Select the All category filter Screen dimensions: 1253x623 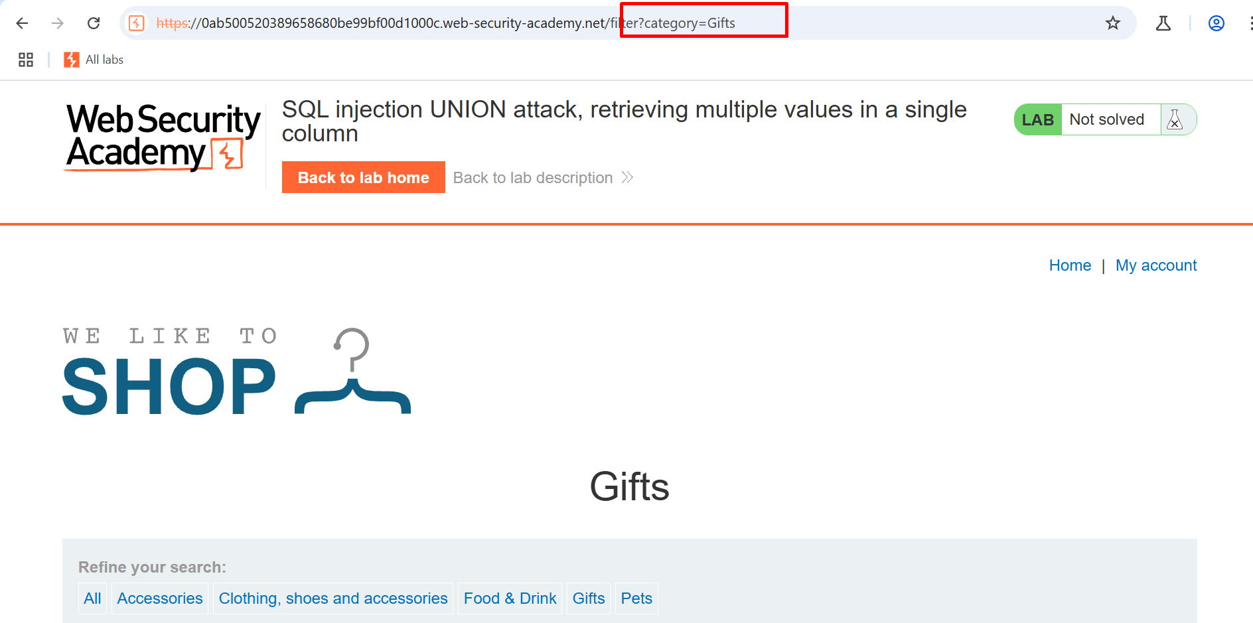pyautogui.click(x=92, y=598)
